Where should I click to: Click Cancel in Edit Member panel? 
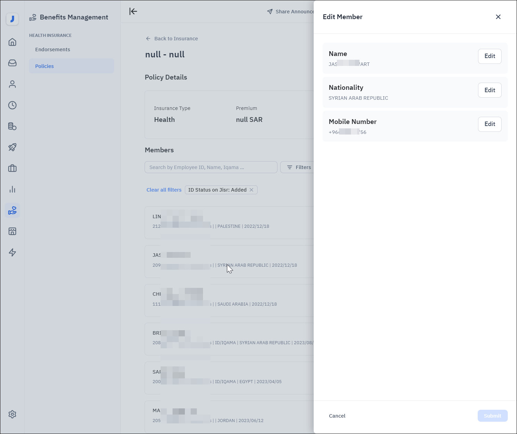(337, 416)
